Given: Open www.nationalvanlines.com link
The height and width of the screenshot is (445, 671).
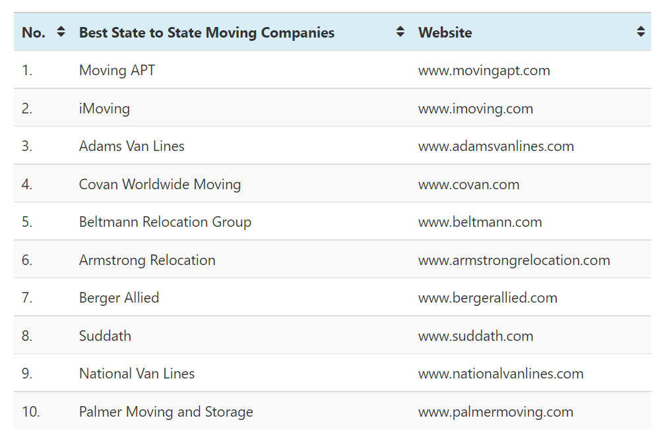Looking at the screenshot, I should pos(501,374).
